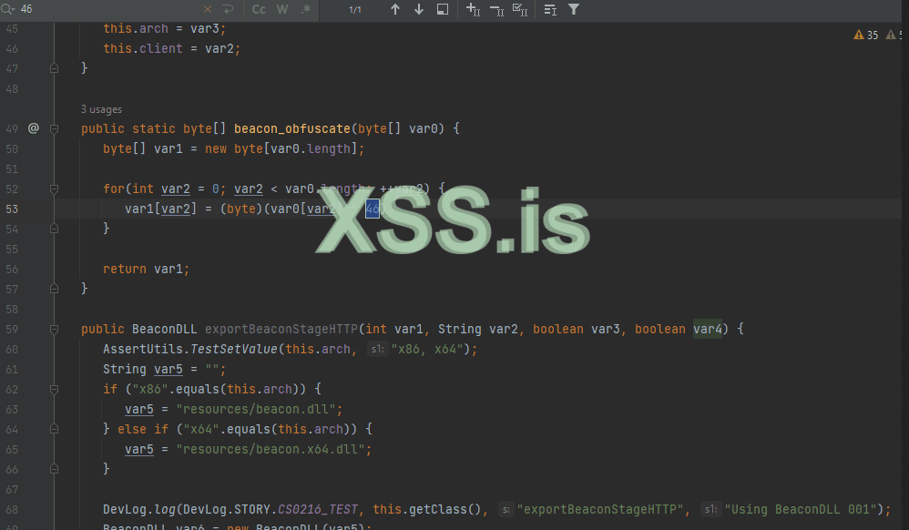This screenshot has width=909, height=530.
Task: Click fold end marker on line 57
Action: pyautogui.click(x=54, y=289)
